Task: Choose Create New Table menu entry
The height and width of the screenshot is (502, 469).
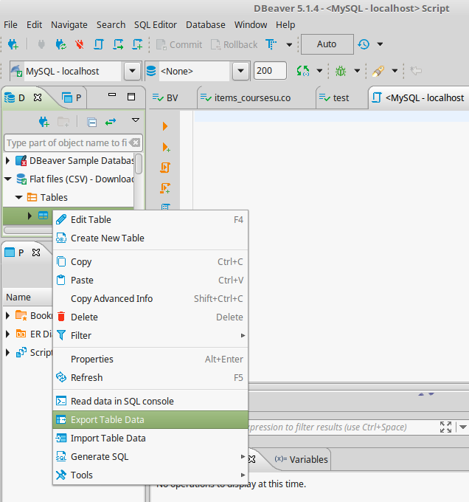Action: pyautogui.click(x=150, y=238)
